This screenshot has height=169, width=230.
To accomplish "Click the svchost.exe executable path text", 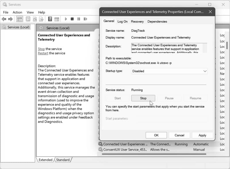I will [139, 63].
